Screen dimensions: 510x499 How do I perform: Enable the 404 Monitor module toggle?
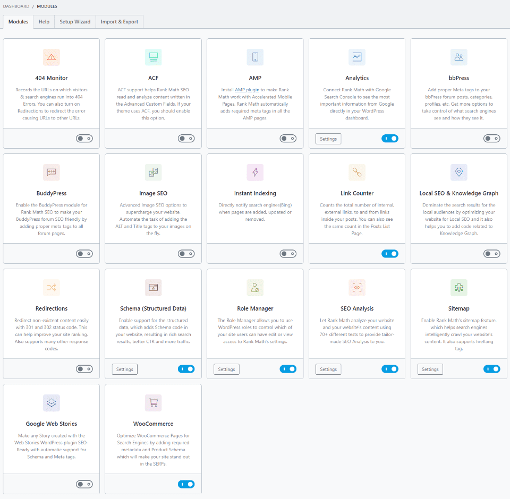pos(84,139)
